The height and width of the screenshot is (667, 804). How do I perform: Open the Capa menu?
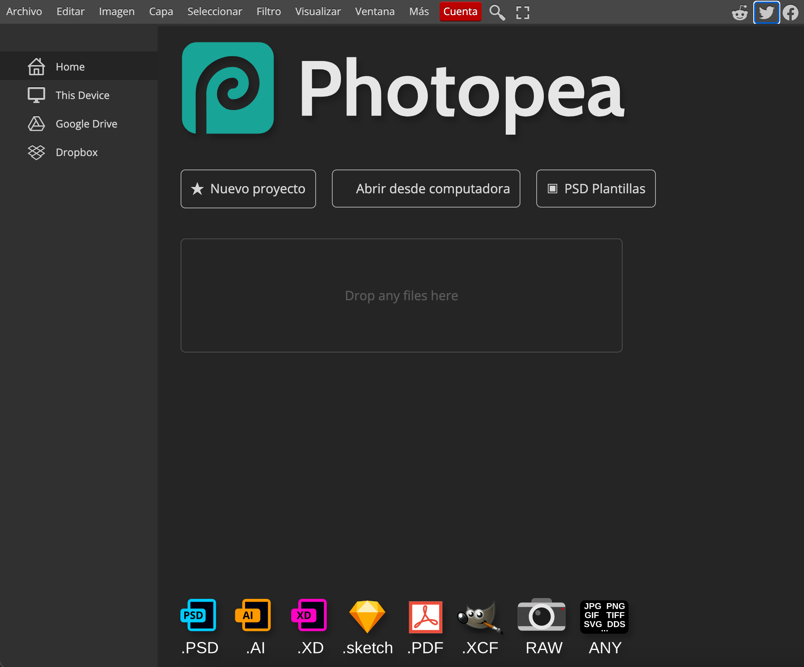(x=161, y=11)
